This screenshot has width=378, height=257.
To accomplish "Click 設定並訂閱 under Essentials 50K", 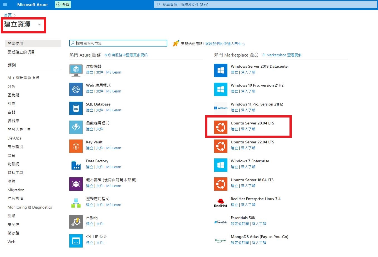I will (240, 224).
